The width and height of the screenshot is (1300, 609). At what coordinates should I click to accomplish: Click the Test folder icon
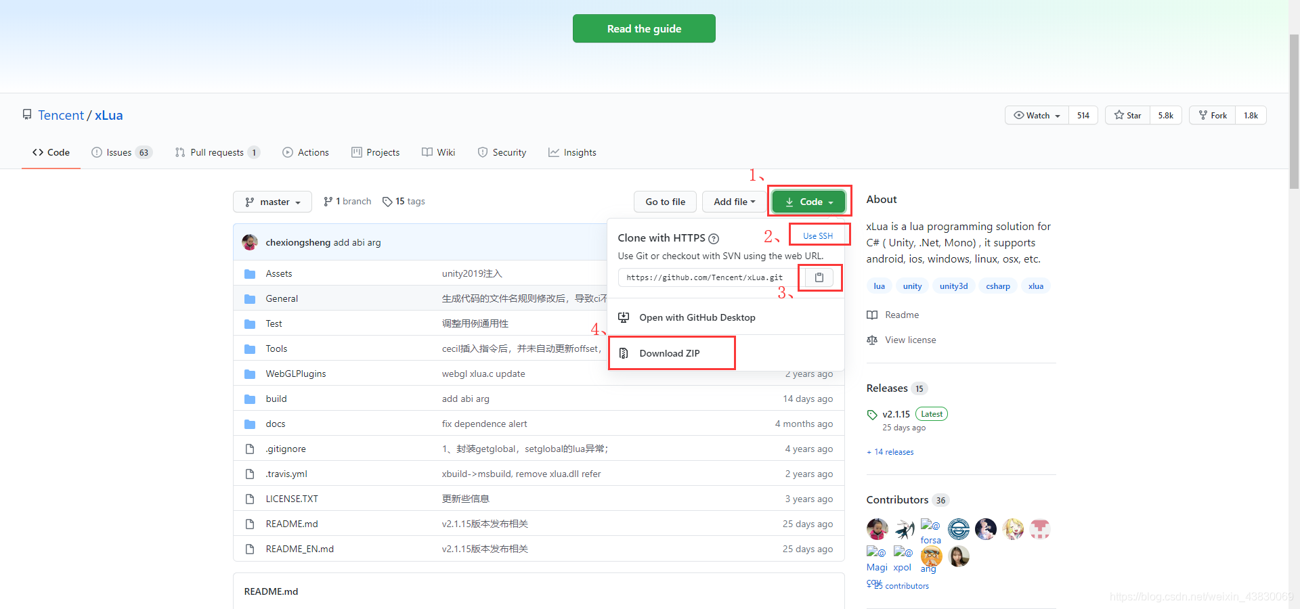pyautogui.click(x=250, y=323)
